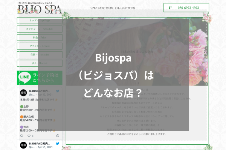Open the 求人 Recruit menu item
Viewport: 226px width, 150px height.
[40, 63]
